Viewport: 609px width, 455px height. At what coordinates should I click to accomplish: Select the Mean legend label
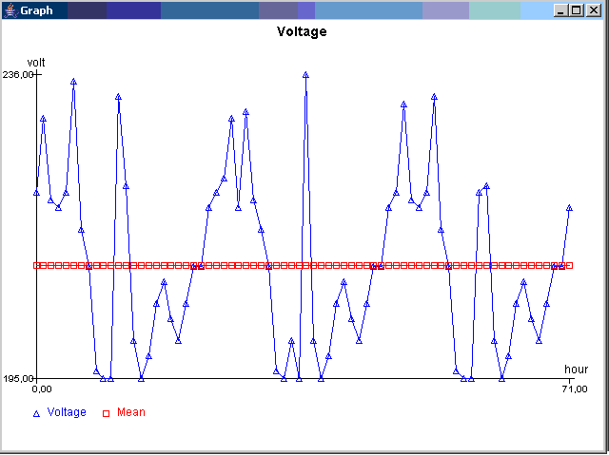[x=131, y=412]
